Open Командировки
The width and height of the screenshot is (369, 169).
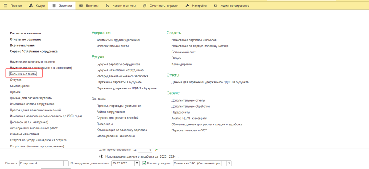pyautogui.click(x=20, y=86)
